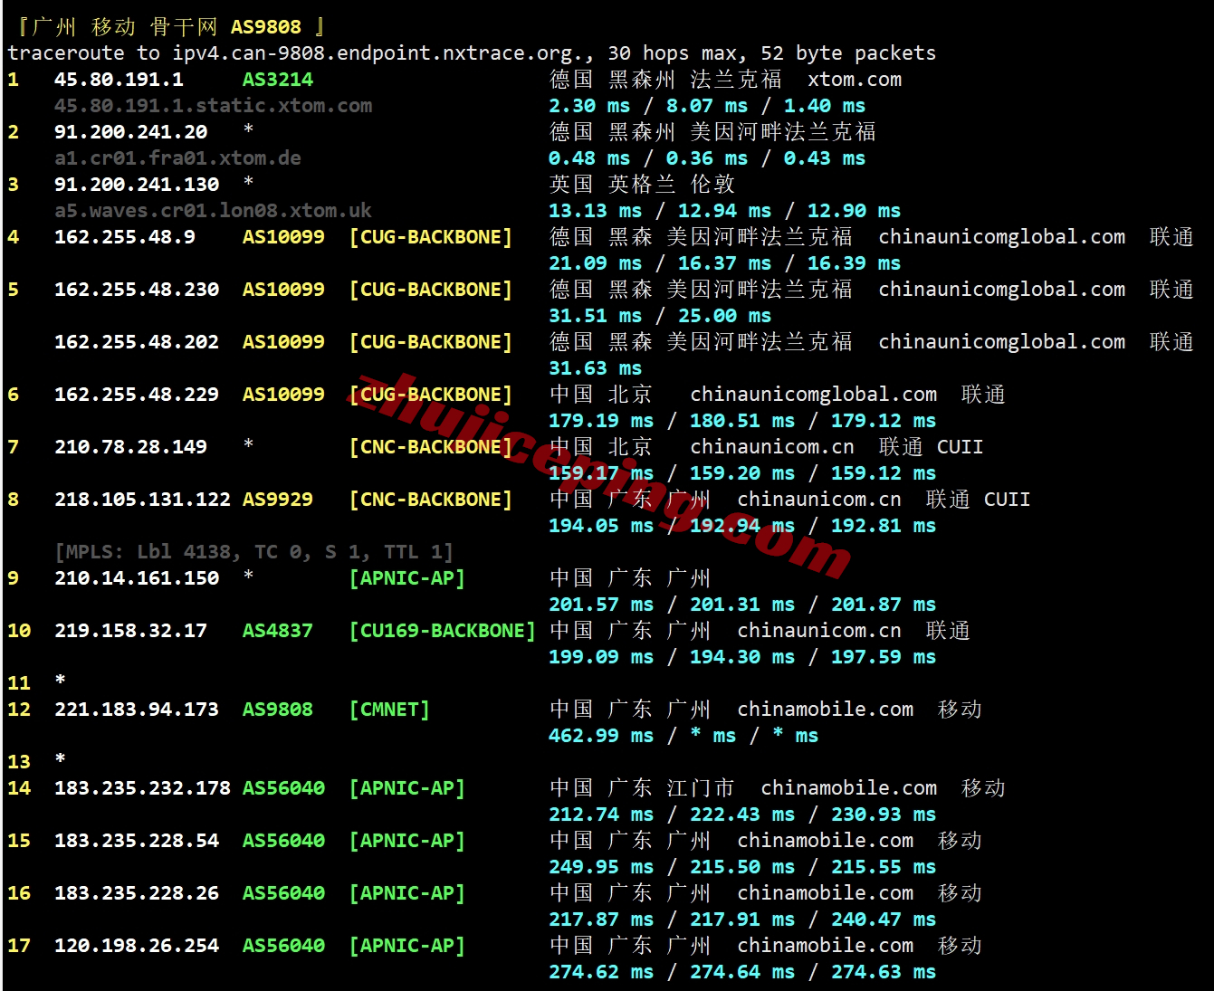
Task: Select IP 162.255.48.9
Action: coord(125,237)
